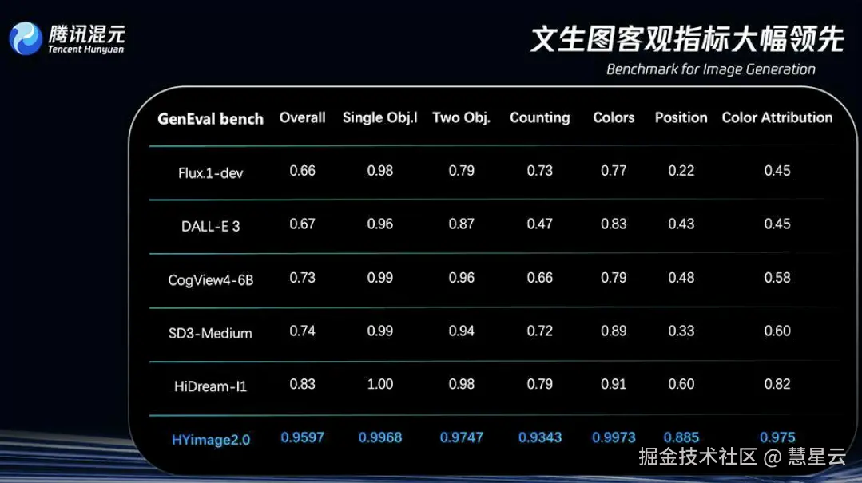Viewport: 862px width, 483px height.
Task: Click HYimage2.0 Counting value 0.9343
Action: 540,438
